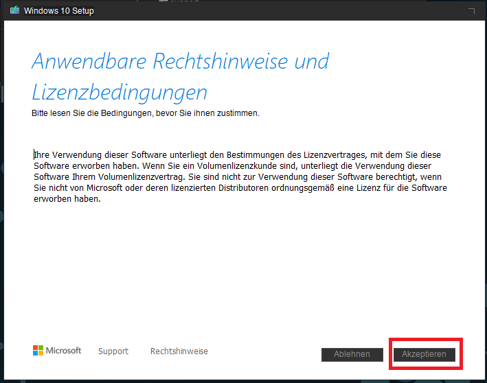Click the Windows 10 Setup title icon
This screenshot has height=383, width=487.
tap(14, 10)
